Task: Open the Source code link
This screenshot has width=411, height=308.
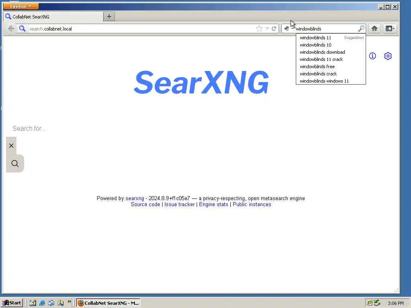Action: [x=145, y=204]
